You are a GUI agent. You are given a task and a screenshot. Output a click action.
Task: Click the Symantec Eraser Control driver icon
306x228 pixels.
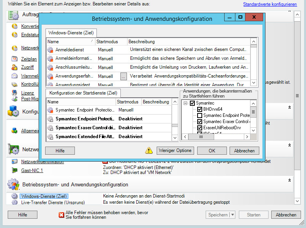[x=50, y=127]
